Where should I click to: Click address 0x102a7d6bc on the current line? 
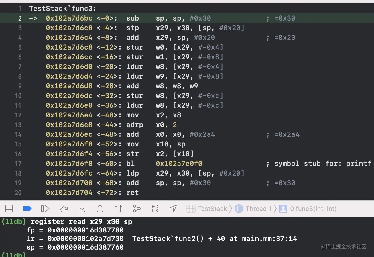point(69,18)
